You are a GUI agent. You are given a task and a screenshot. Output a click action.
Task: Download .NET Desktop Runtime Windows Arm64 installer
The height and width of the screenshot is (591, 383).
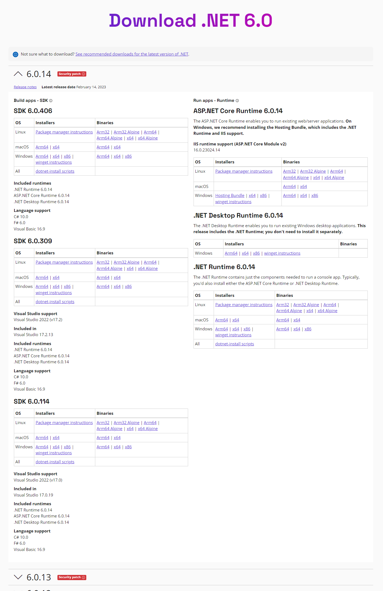[x=231, y=253]
